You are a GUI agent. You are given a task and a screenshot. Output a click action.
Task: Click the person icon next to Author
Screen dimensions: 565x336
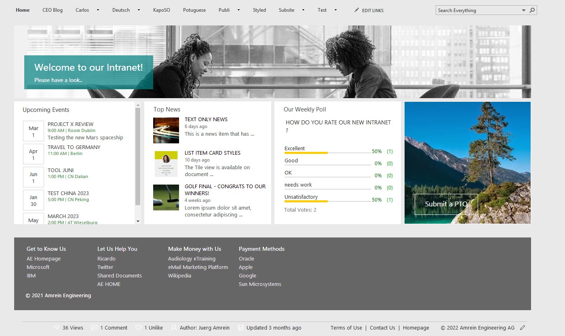click(x=174, y=328)
